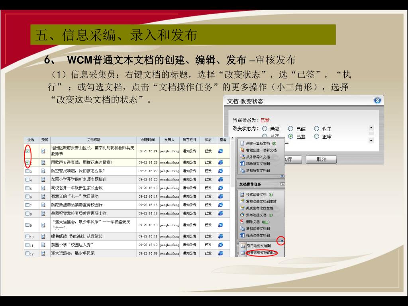This screenshot has height=306, width=408.
Task: Click IE view icon in 16:16 row
Action: tap(221, 205)
